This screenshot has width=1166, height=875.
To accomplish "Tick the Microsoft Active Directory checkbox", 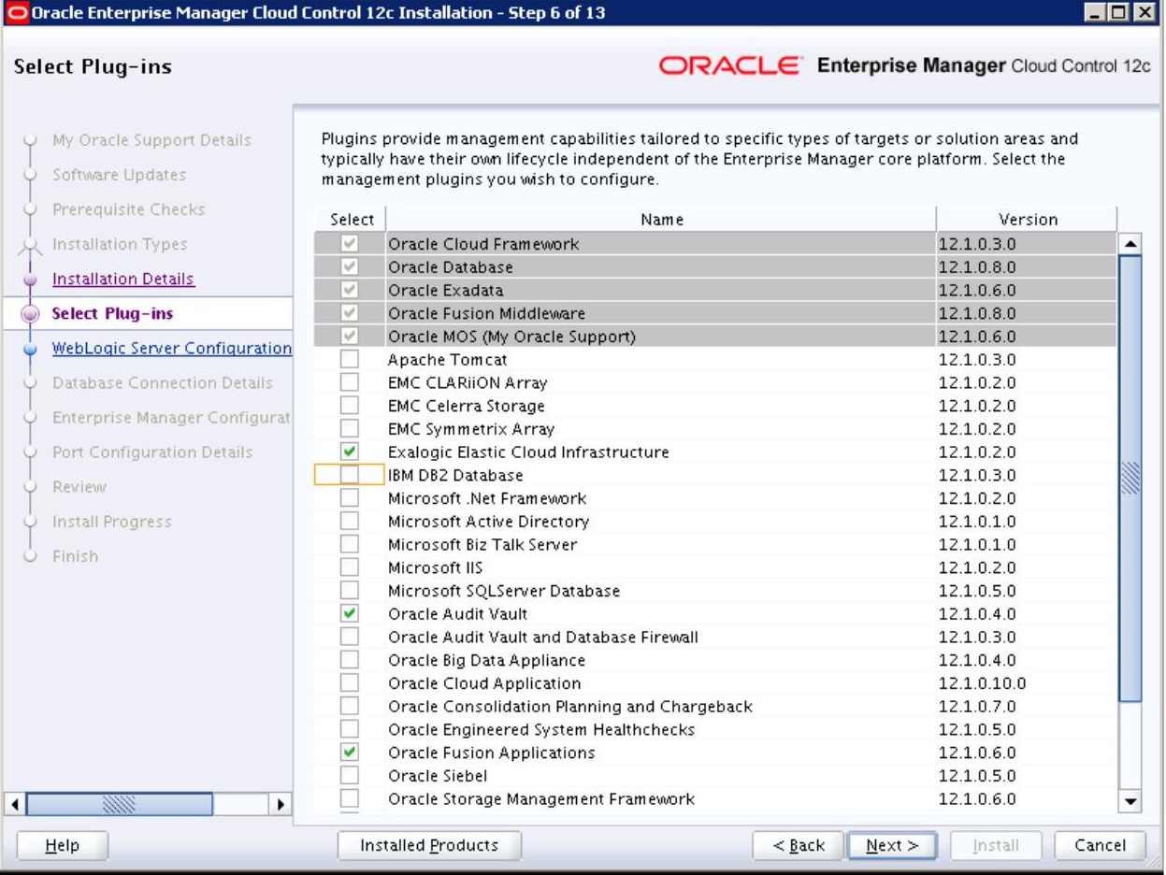I will click(x=349, y=521).
